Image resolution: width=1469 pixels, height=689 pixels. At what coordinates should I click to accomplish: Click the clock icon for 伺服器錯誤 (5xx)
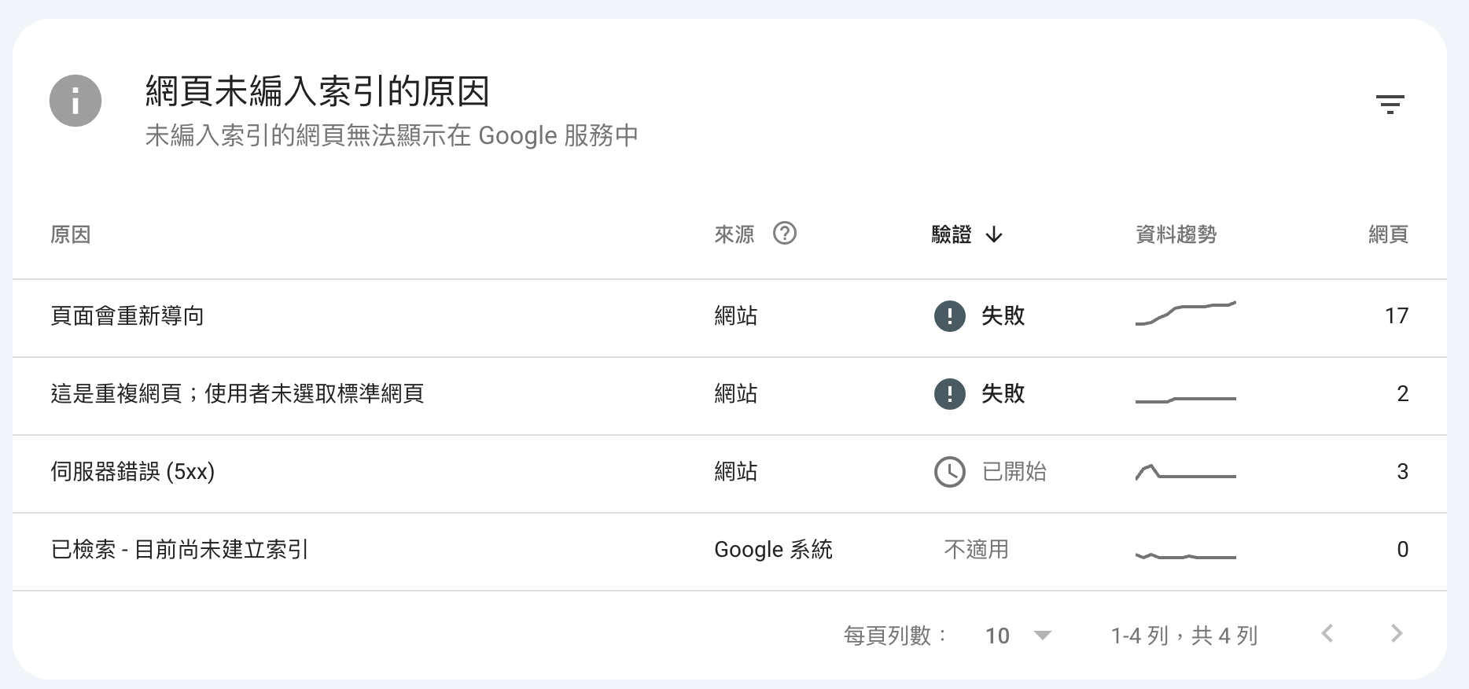point(949,472)
